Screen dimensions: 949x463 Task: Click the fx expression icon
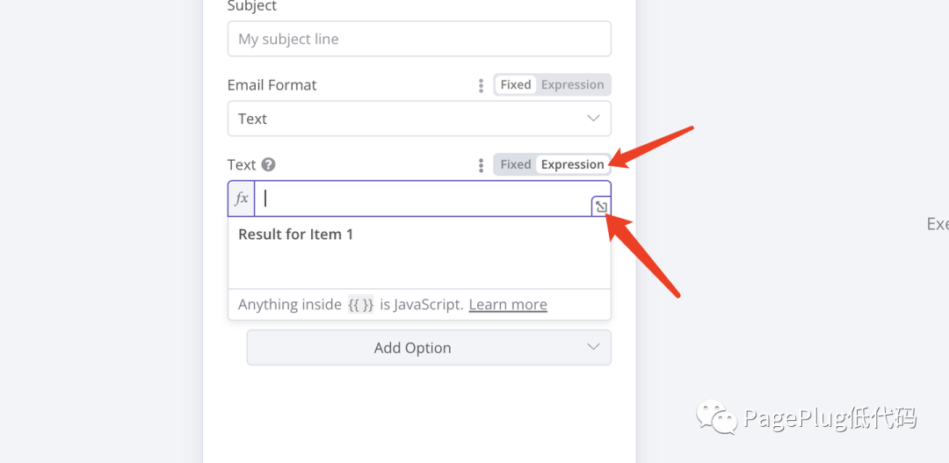(x=242, y=199)
